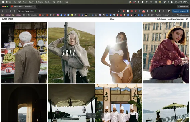Click the SELECTED WORK floating button
The image size is (190, 122).
pyautogui.click(x=95, y=115)
